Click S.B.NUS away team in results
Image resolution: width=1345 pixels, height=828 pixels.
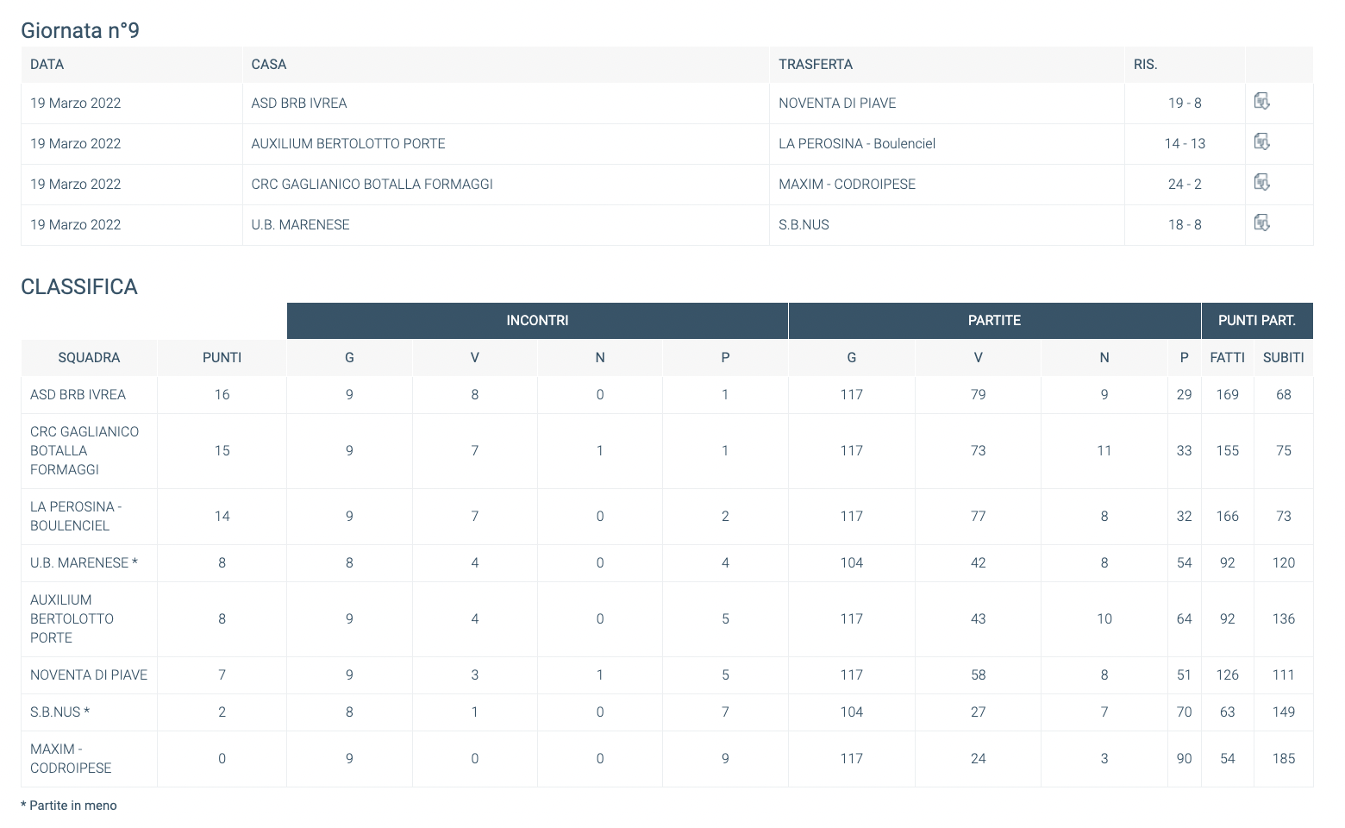click(804, 225)
